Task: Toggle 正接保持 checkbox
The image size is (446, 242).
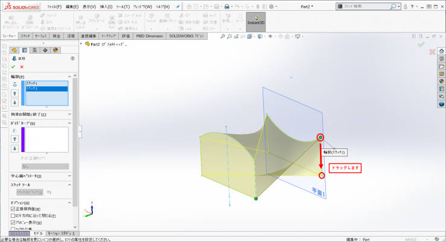Action: [x=14, y=209]
